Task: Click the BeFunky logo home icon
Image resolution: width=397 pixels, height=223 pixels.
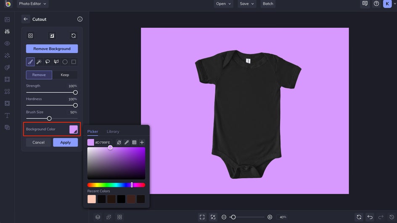Action: (x=8, y=3)
